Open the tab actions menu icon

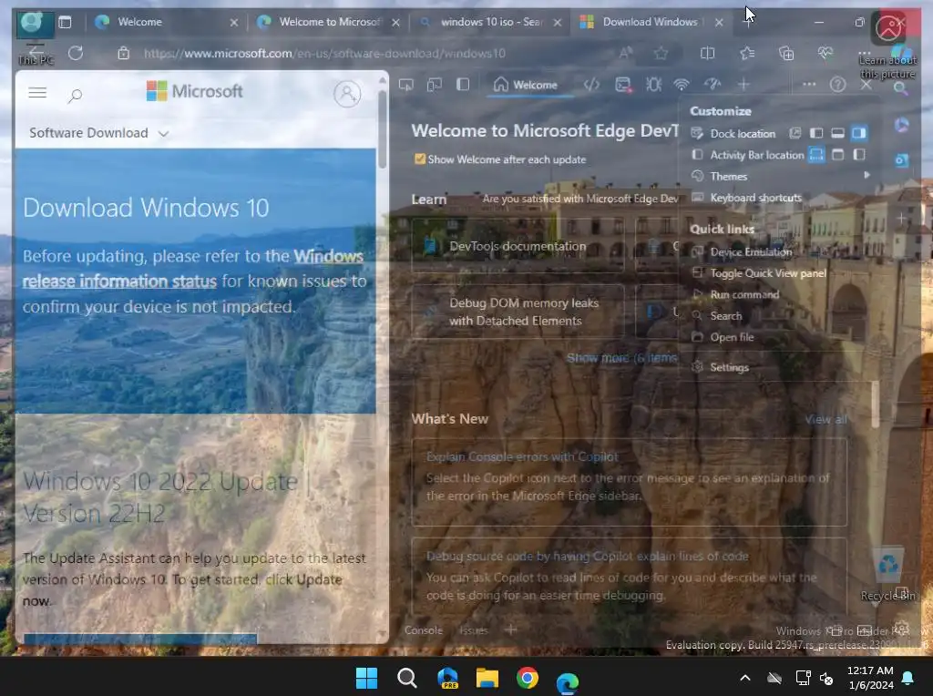point(65,23)
